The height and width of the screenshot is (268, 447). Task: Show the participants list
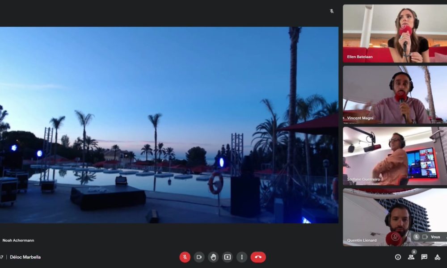[x=411, y=257]
